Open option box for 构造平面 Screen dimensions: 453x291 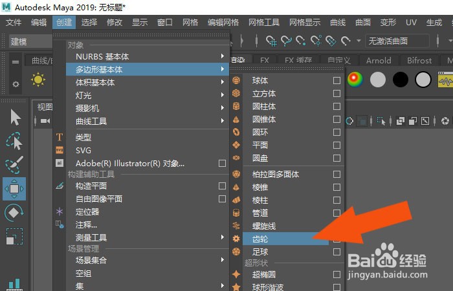(x=222, y=186)
